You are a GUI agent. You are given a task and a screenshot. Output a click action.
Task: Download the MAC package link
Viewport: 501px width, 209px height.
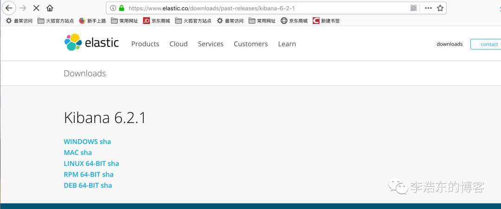71,152
